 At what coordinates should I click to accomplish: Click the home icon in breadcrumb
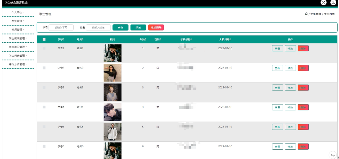coord(306,14)
